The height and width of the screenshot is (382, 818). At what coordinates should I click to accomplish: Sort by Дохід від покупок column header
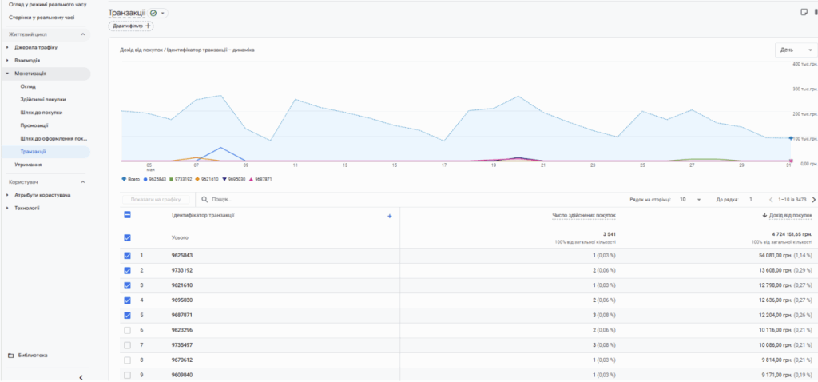tap(787, 215)
